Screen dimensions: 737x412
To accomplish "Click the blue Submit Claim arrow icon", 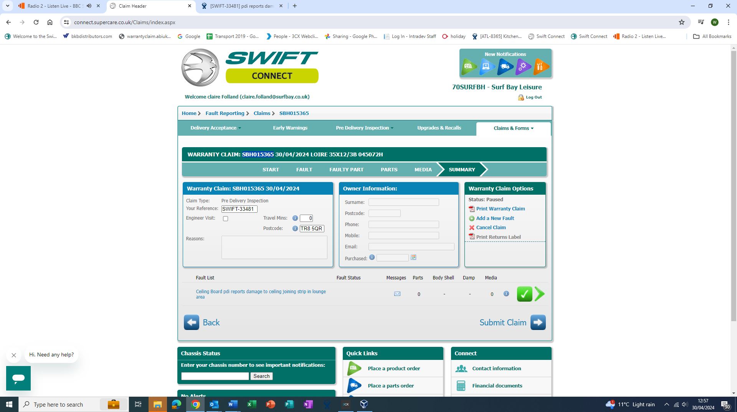I will pos(538,322).
